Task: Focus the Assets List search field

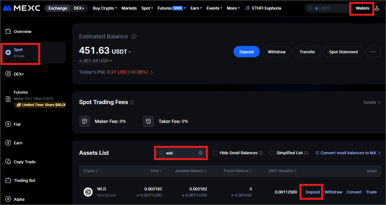Action: (x=181, y=153)
